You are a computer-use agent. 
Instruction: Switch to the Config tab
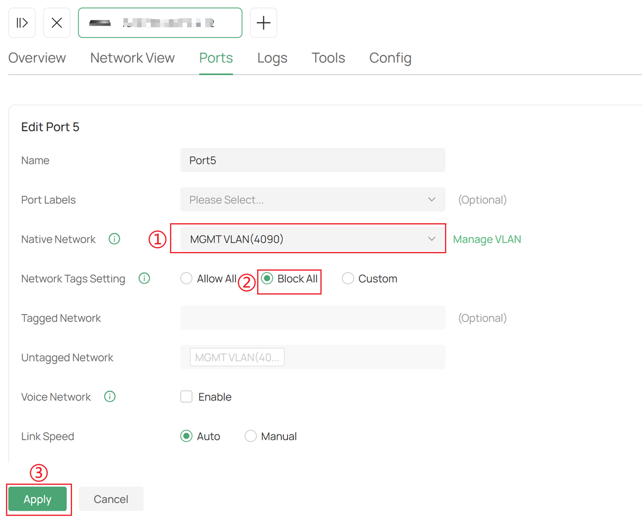click(390, 58)
